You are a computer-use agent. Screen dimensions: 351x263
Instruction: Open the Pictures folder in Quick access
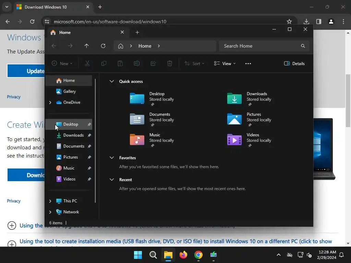pos(249,120)
